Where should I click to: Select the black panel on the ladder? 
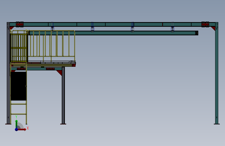[18, 86]
